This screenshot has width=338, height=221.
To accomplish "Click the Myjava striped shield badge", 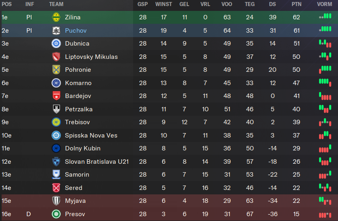I will [x=56, y=201].
